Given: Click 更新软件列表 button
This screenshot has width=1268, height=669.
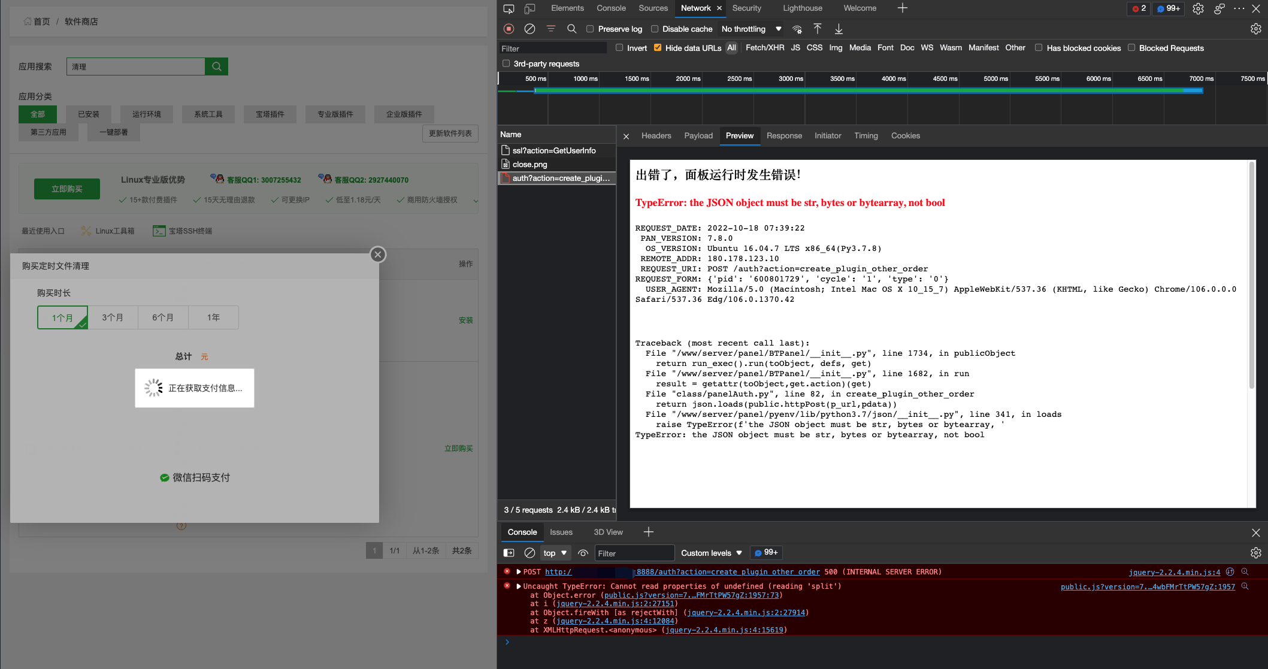Looking at the screenshot, I should point(450,133).
